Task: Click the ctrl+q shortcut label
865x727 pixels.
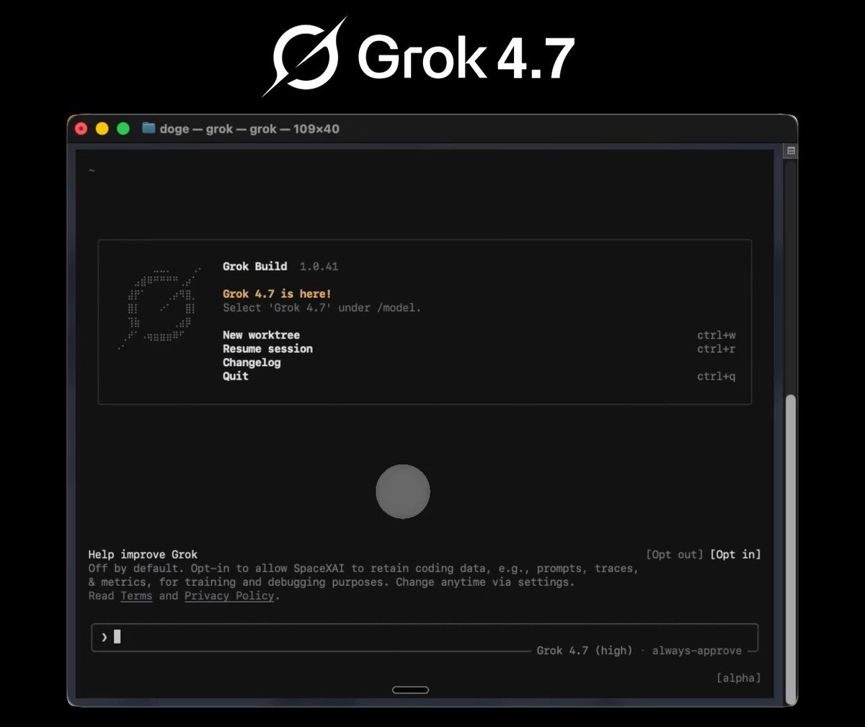Action: coord(717,376)
